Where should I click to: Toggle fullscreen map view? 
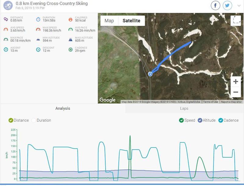click(236, 21)
